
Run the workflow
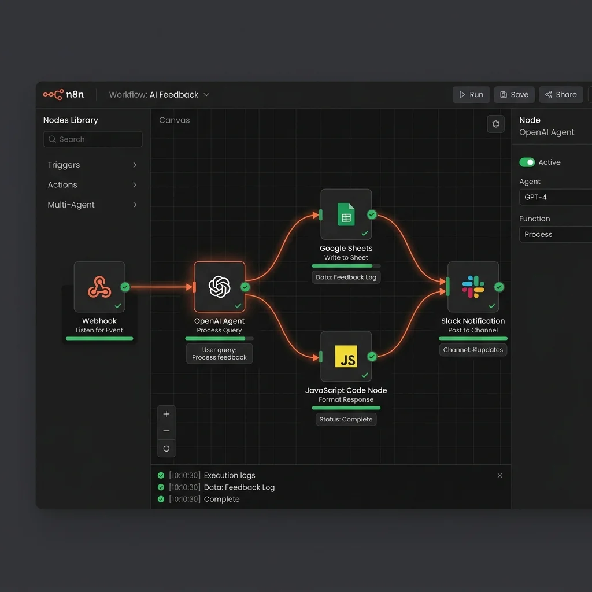point(471,95)
